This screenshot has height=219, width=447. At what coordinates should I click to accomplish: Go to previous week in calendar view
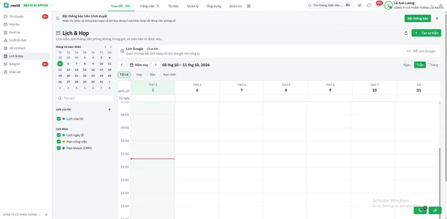click(122, 65)
